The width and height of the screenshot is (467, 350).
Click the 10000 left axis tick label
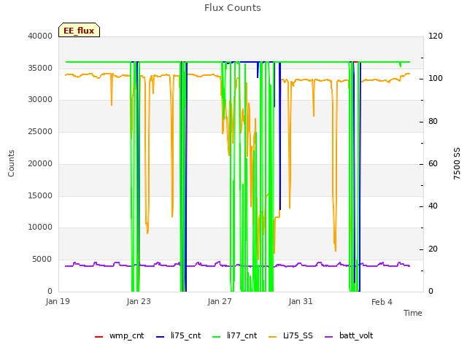[40, 227]
